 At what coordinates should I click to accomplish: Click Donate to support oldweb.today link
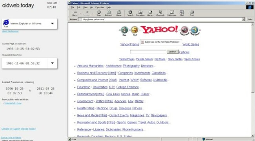coord(18,129)
